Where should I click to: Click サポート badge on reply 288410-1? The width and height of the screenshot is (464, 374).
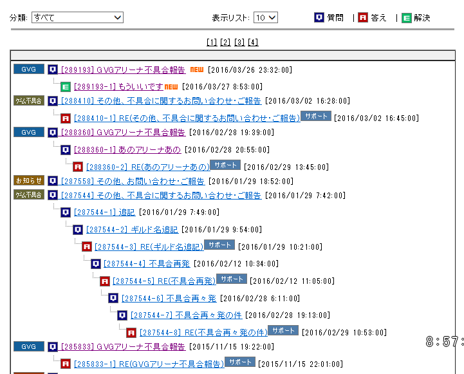coord(316,116)
